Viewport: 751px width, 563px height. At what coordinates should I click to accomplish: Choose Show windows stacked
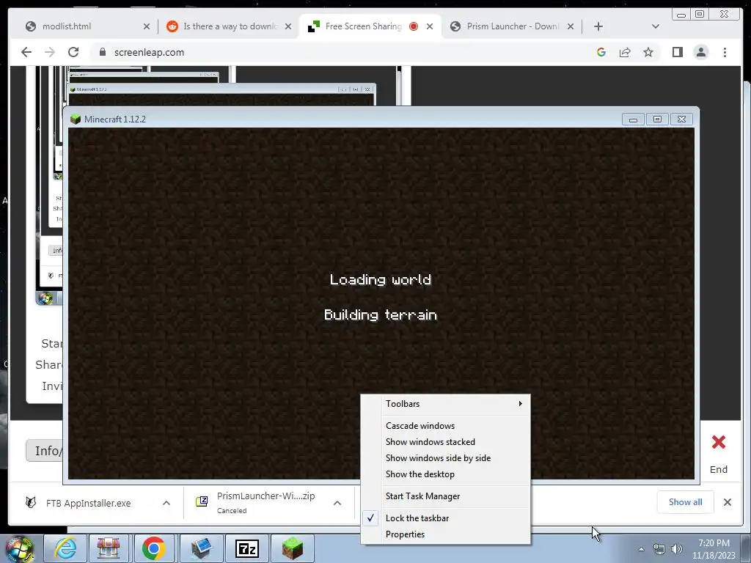pos(445,442)
